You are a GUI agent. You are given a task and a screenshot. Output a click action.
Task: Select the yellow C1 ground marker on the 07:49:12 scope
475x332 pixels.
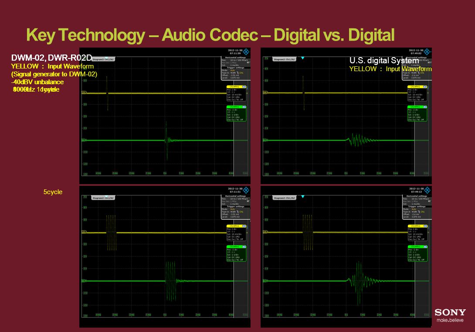[x=265, y=232]
